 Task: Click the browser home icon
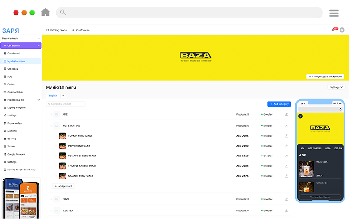[x=45, y=12]
